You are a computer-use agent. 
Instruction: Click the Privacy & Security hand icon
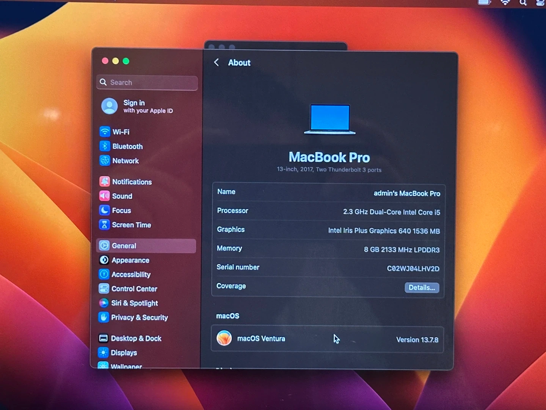click(104, 317)
